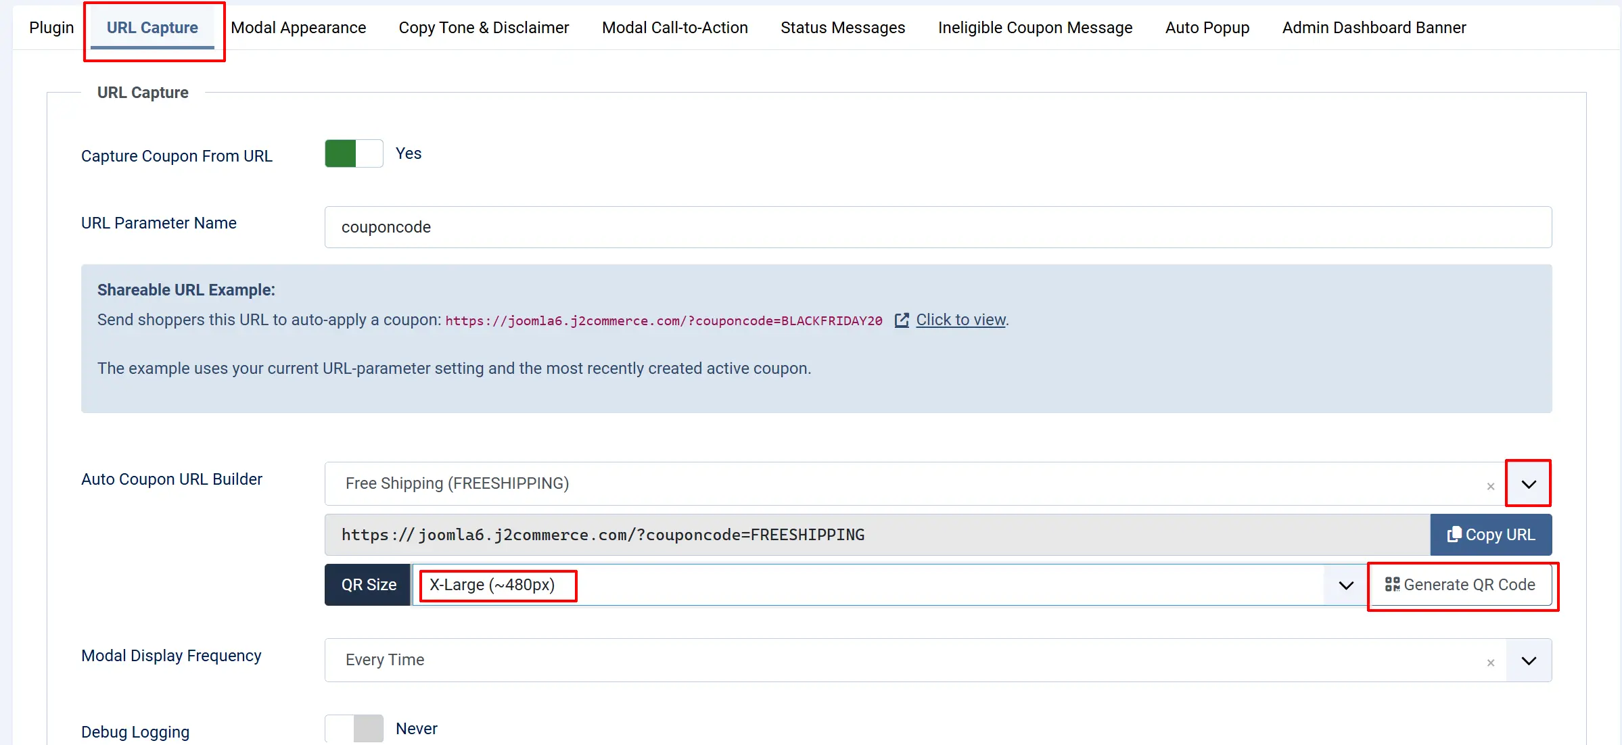1622x745 pixels.
Task: Click the Generate QR Code button
Action: [1460, 585]
